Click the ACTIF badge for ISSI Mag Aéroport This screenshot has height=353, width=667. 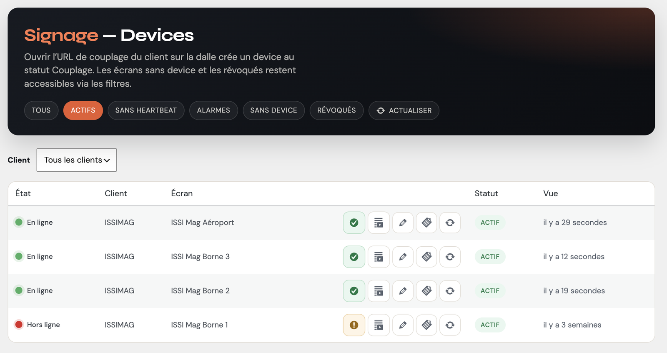(x=490, y=223)
